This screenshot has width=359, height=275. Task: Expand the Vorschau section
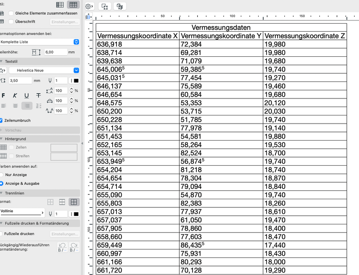(1, 130)
